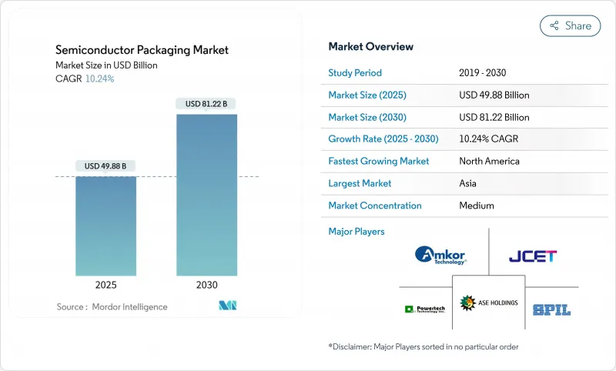The image size is (616, 371).
Task: Click the Powertech Technology logo
Action: tap(424, 309)
